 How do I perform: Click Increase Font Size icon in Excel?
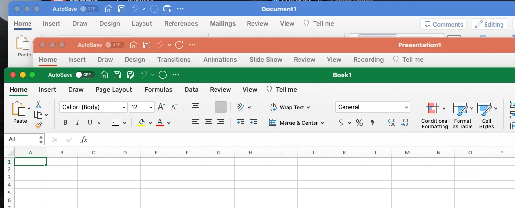pos(161,107)
